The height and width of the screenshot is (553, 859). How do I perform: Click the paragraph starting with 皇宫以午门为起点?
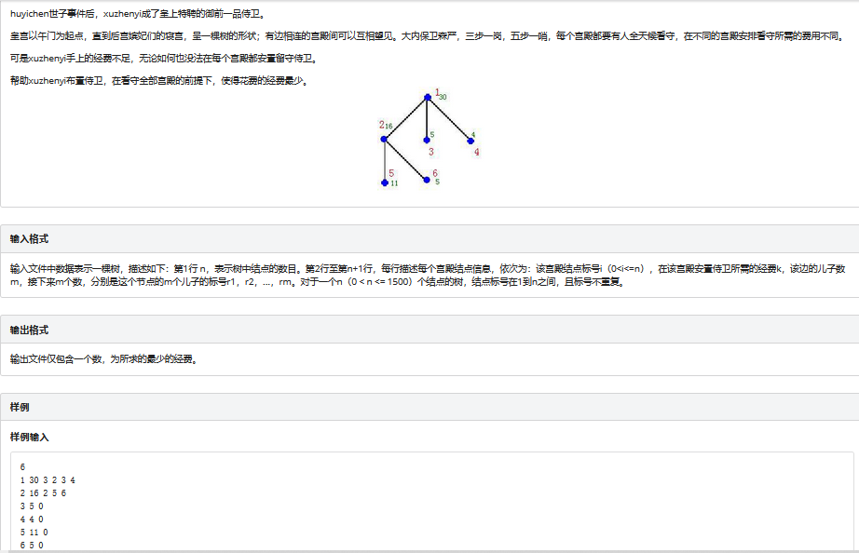pyautogui.click(x=428, y=36)
